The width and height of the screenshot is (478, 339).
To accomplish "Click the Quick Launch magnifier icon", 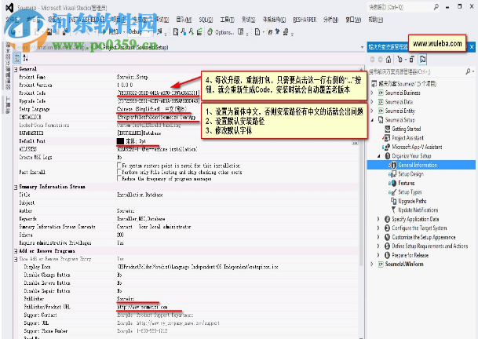I will 436,7.
